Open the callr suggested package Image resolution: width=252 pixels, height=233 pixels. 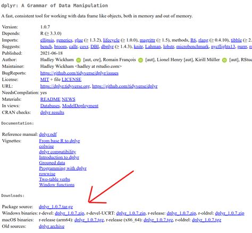pos(73,47)
